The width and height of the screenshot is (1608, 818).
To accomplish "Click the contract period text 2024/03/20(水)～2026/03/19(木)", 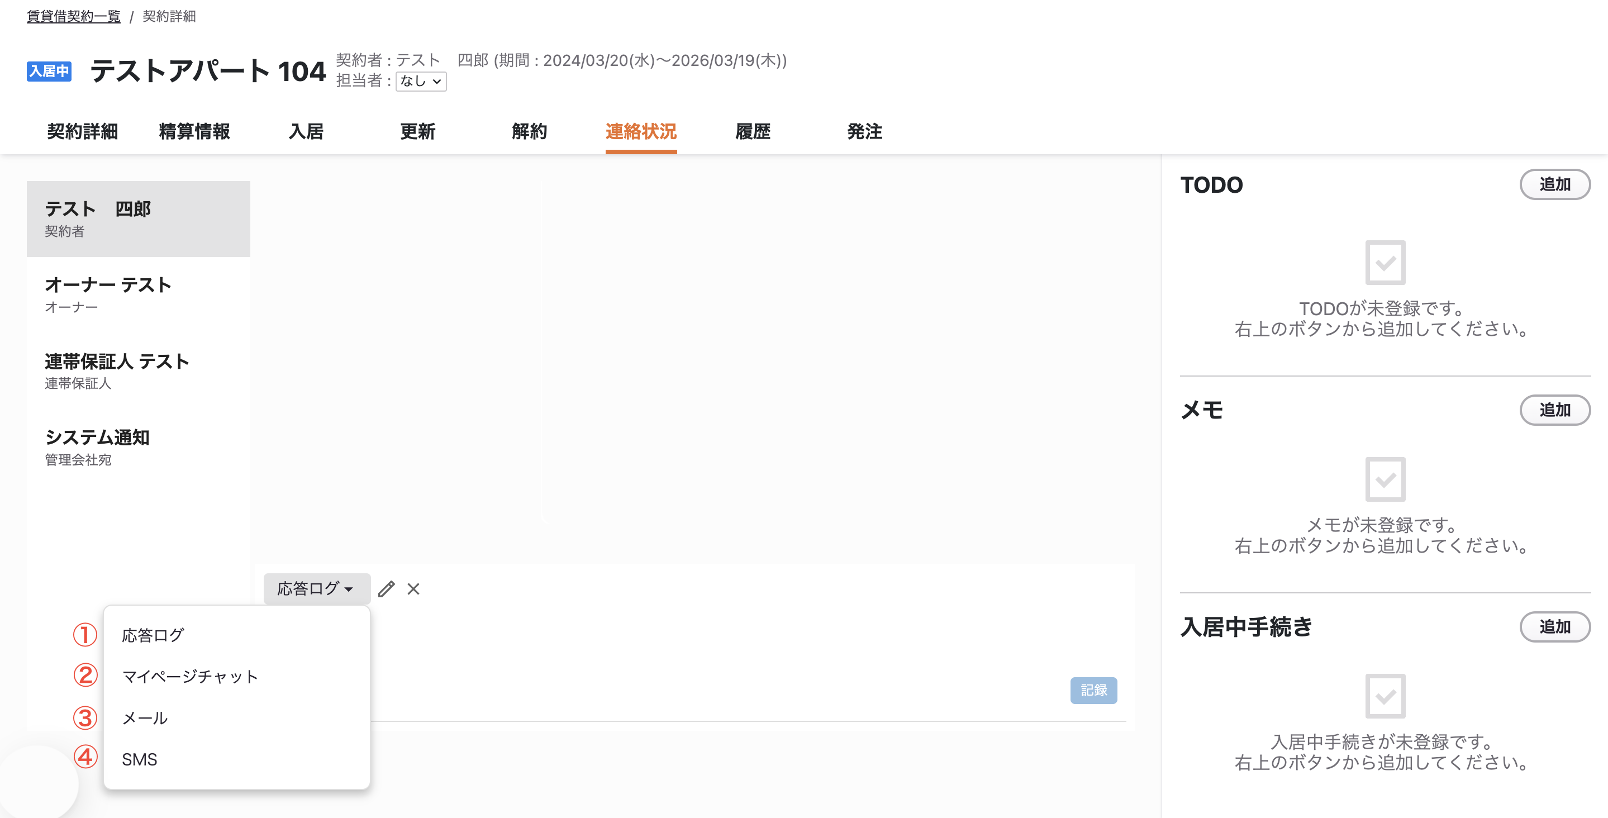I will [661, 60].
